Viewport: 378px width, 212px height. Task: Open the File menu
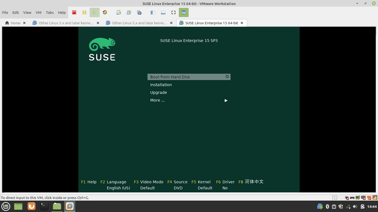coord(5,12)
